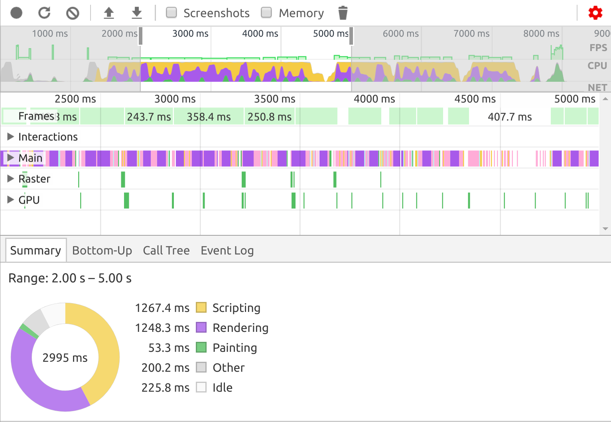Select the 407.7 ms frame
Image resolution: width=611 pixels, height=422 pixels.
[x=510, y=117]
